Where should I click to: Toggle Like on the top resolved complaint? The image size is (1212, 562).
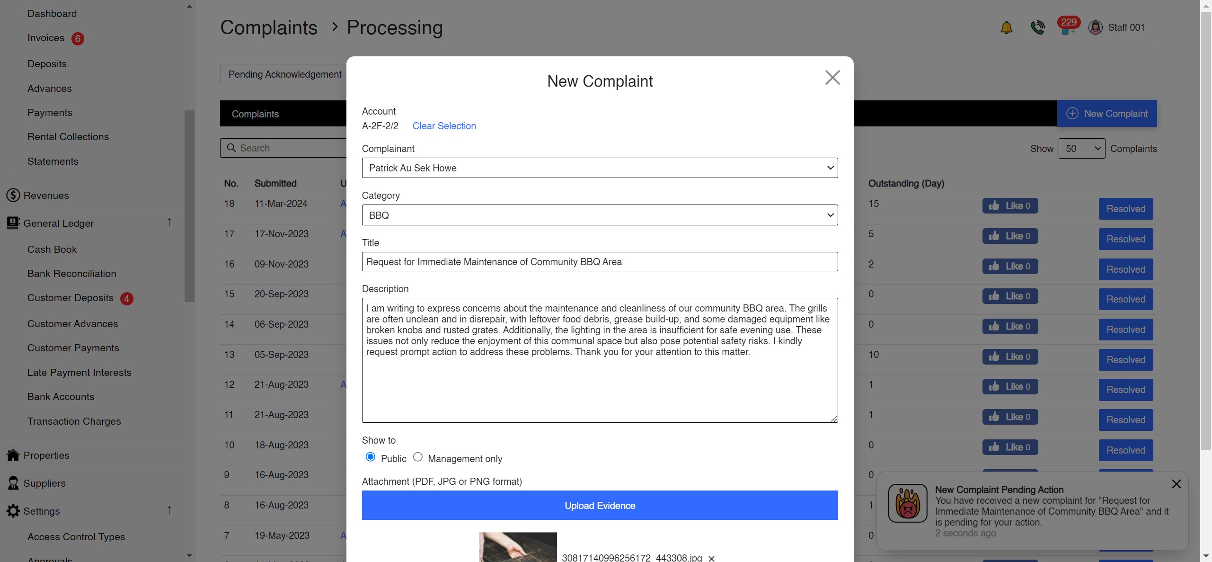1010,205
